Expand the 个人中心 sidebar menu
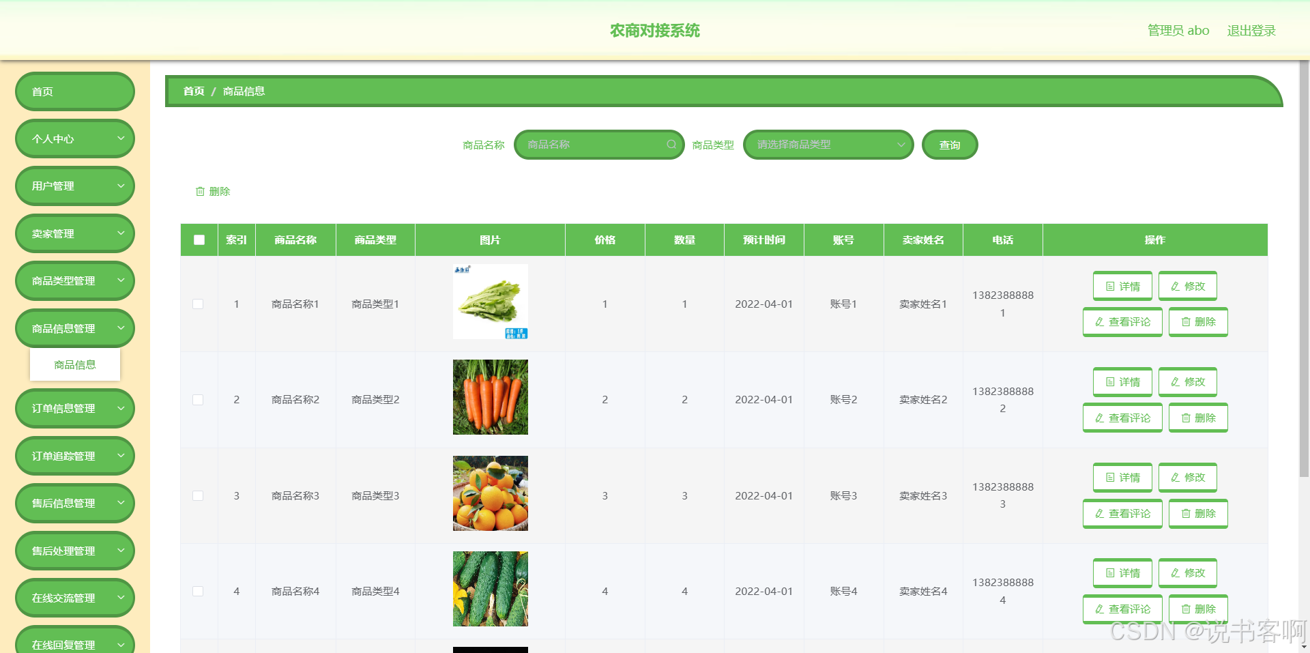The width and height of the screenshot is (1310, 653). [x=75, y=139]
